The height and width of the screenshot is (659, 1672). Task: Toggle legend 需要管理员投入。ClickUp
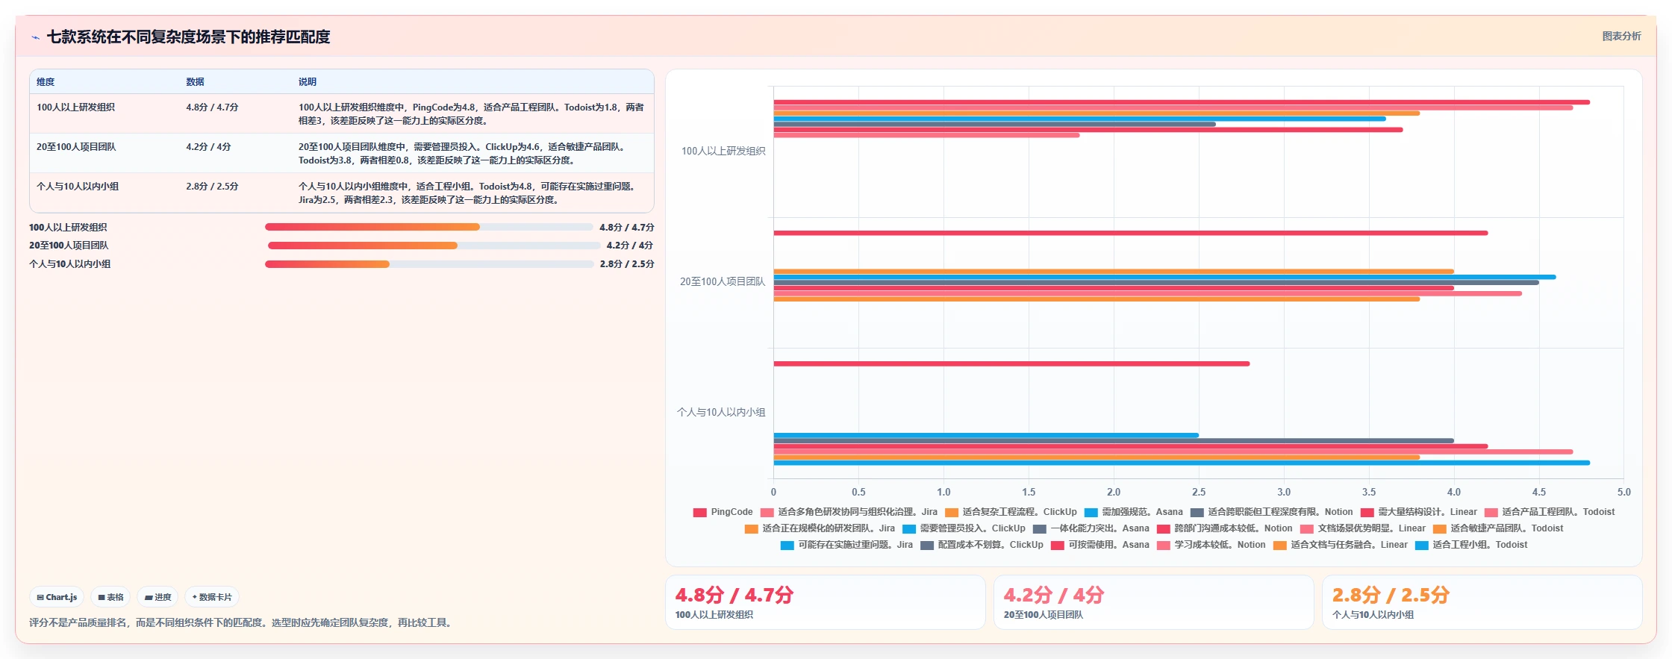coord(964,528)
